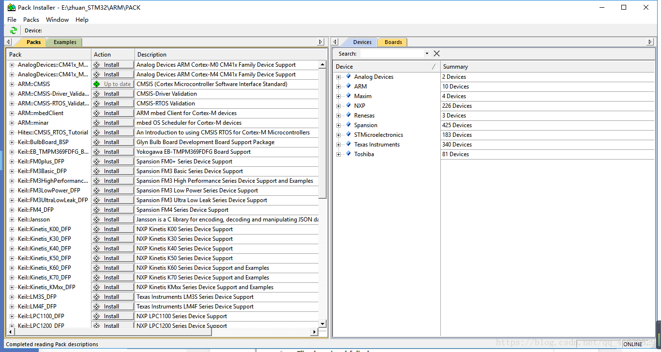Click Packs list vertical scrollbar thumb
661x352 pixels.
tap(322, 133)
